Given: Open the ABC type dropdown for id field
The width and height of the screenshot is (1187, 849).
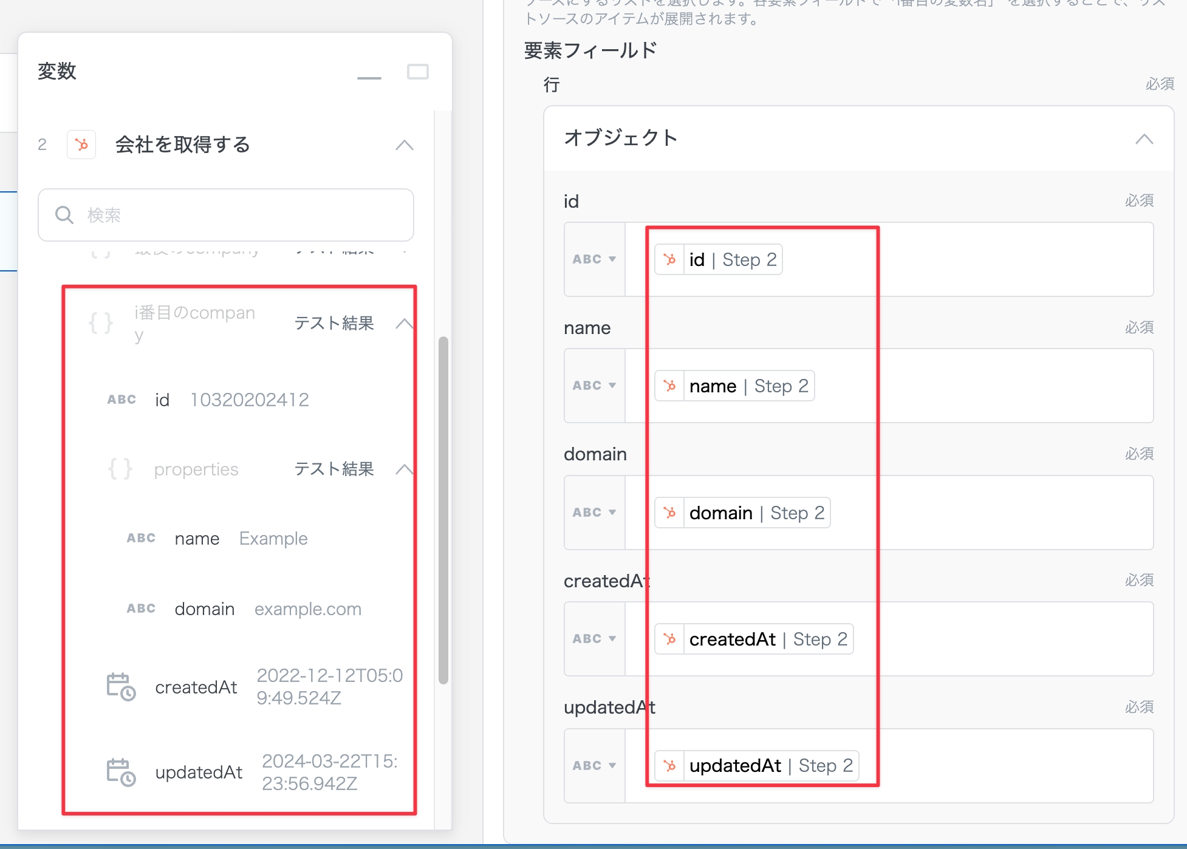Looking at the screenshot, I should [594, 259].
